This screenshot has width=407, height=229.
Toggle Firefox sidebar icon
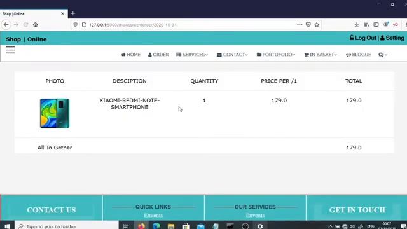376,25
